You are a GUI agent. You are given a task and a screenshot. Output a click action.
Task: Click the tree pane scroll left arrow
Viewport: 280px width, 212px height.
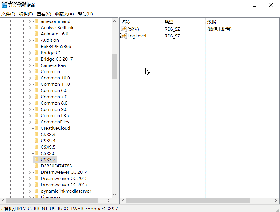click(3, 201)
